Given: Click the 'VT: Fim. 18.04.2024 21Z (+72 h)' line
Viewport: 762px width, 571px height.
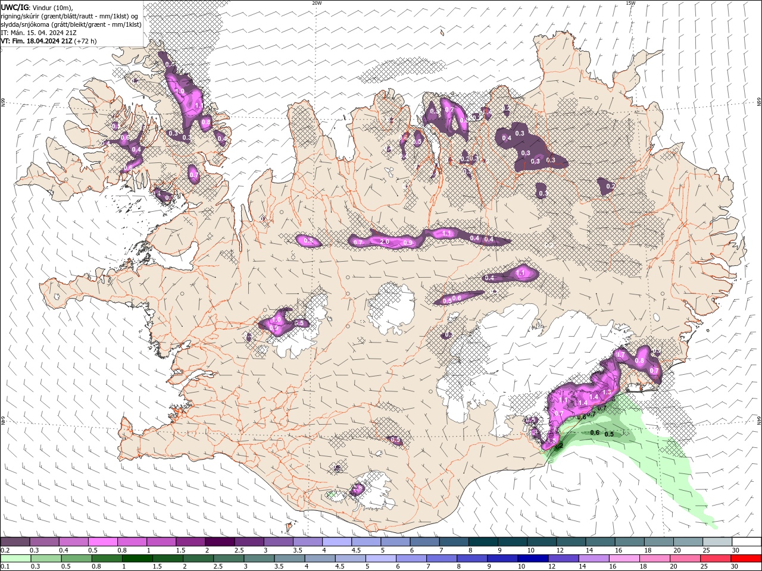Looking at the screenshot, I should coord(49,41).
